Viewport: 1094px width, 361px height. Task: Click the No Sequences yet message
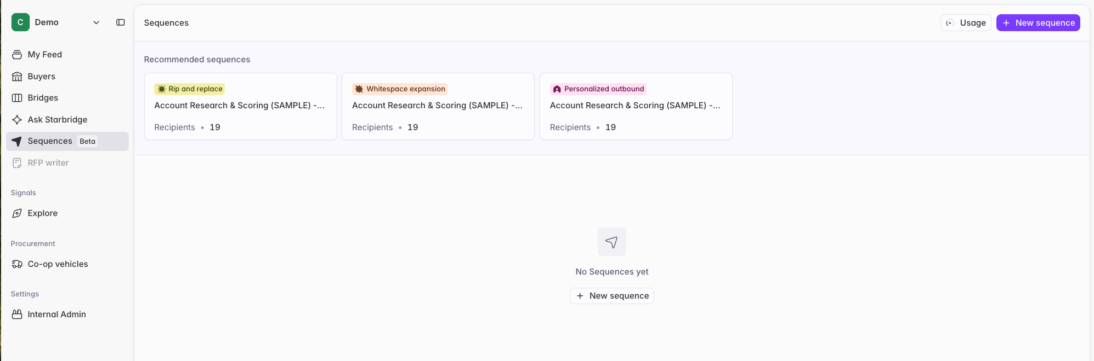[x=612, y=272]
